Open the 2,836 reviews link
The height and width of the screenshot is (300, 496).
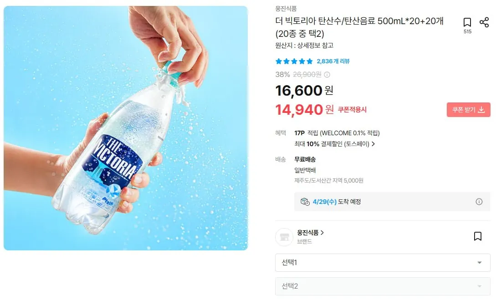(x=332, y=60)
